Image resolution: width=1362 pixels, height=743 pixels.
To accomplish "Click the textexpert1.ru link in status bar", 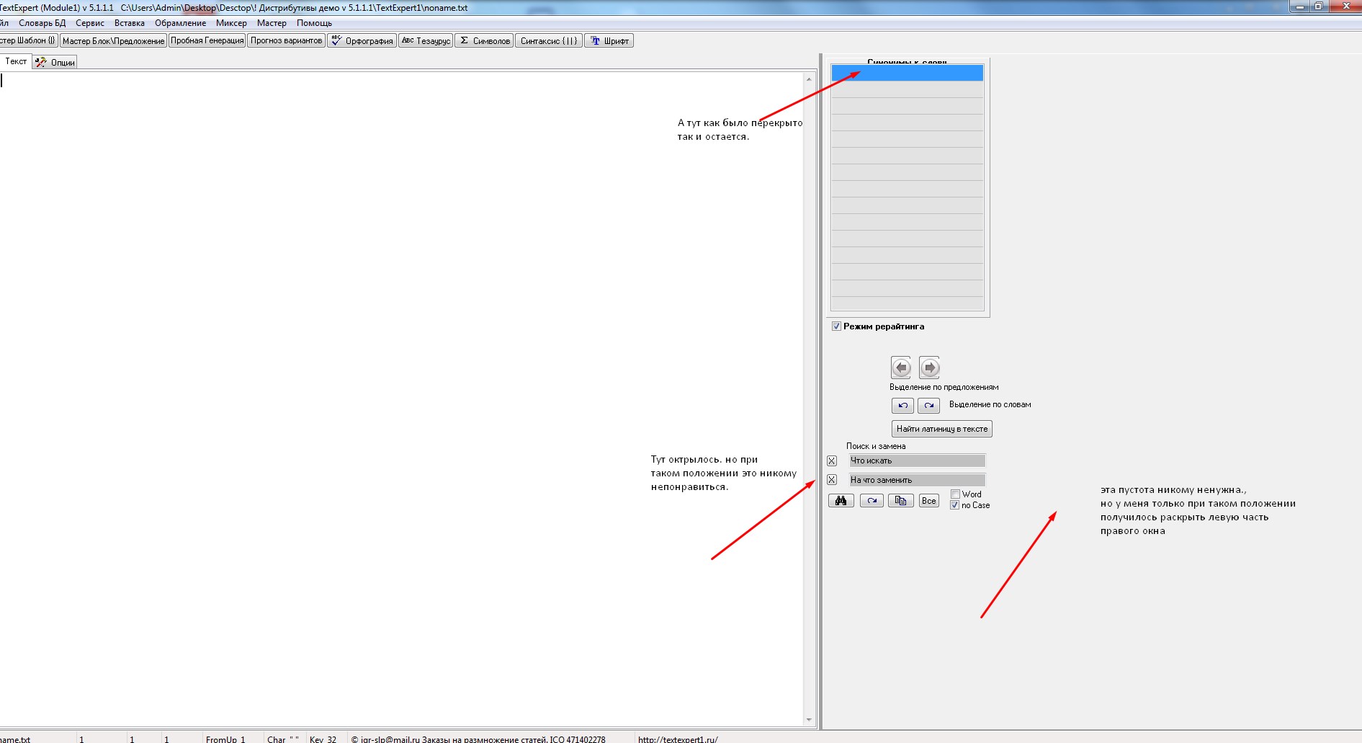I will click(678, 739).
